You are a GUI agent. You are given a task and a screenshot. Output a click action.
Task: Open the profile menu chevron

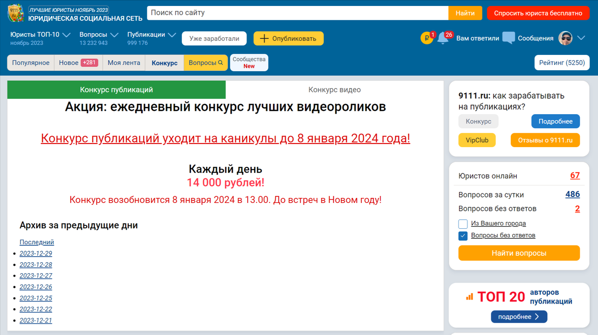tap(581, 38)
